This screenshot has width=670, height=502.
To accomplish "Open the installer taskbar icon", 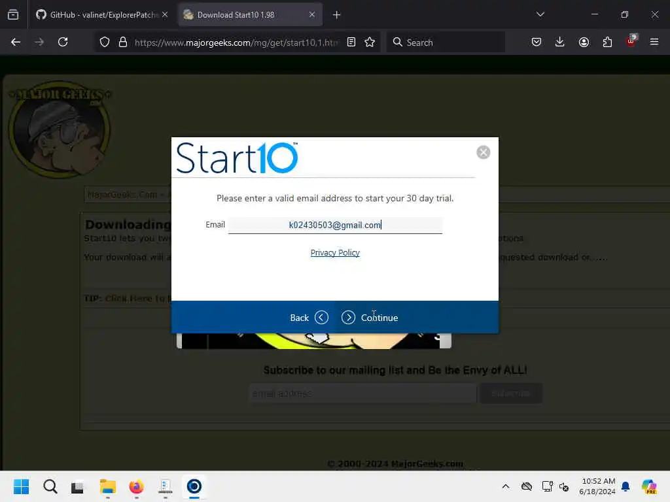I will [x=165, y=486].
